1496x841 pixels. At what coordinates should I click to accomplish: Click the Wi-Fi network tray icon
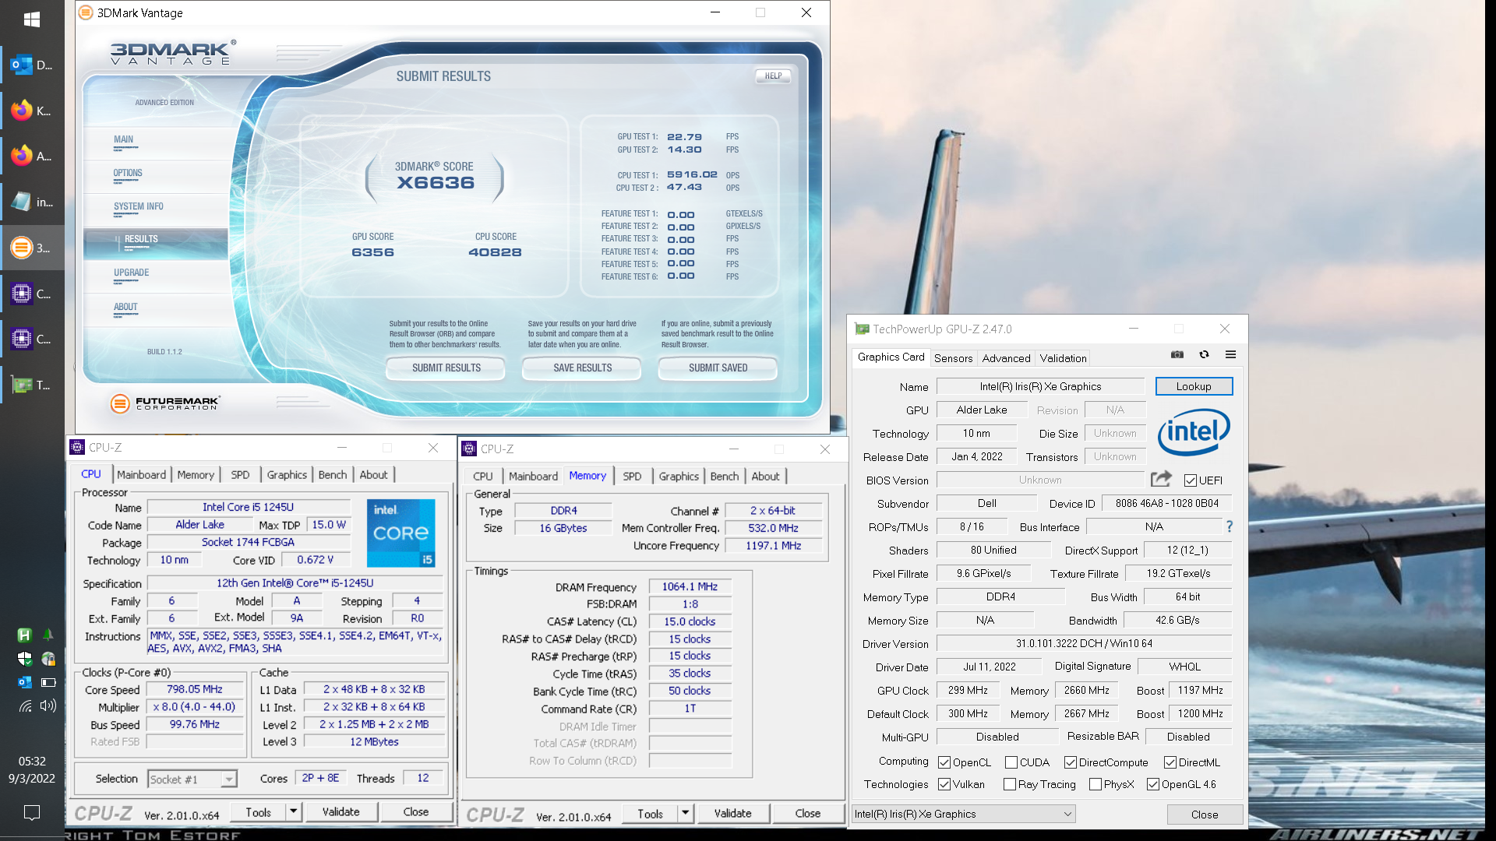click(x=25, y=706)
